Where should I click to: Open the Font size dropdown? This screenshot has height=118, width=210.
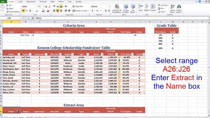(x=43, y=7)
